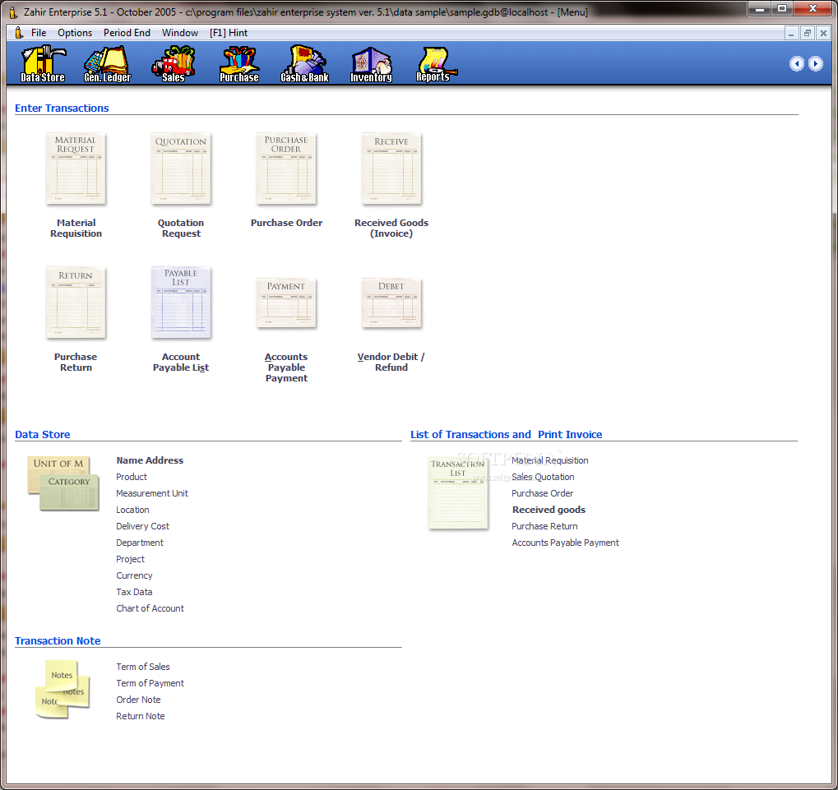
Task: Click the yellow sticky Notes icon
Action: [63, 690]
